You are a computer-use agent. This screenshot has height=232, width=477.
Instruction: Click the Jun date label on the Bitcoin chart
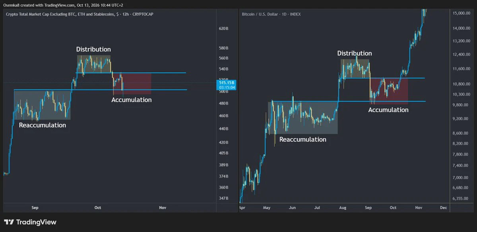point(292,207)
